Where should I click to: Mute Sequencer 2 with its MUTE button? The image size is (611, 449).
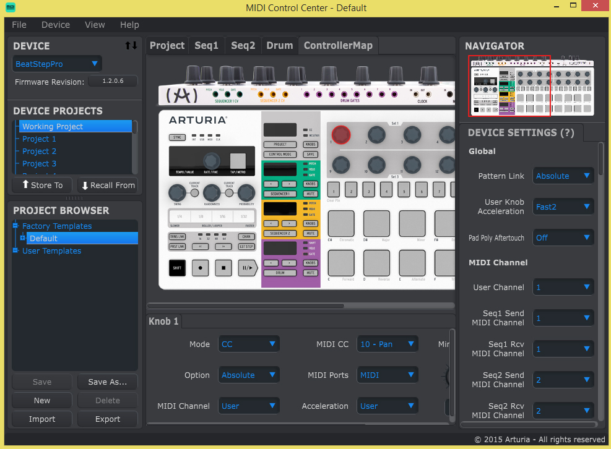click(310, 233)
